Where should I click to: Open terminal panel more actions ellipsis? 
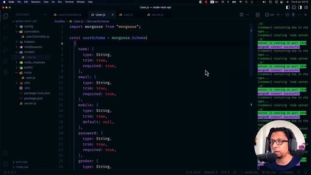click(x=299, y=15)
